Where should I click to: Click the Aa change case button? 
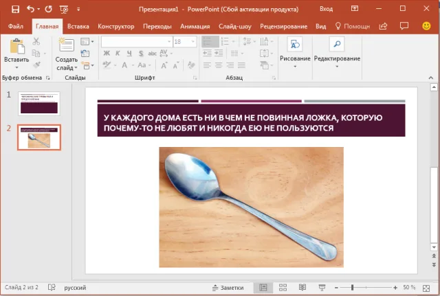[x=144, y=65]
